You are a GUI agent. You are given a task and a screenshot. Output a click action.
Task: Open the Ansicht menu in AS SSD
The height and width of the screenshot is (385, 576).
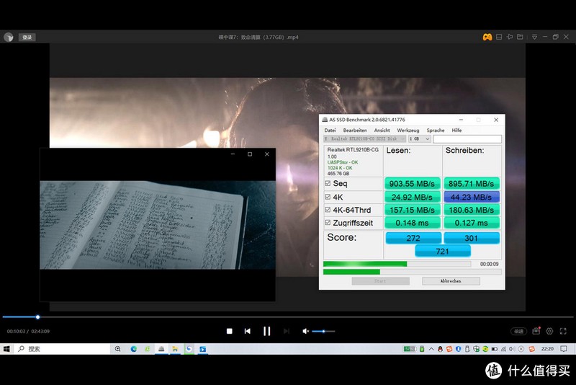(x=382, y=130)
